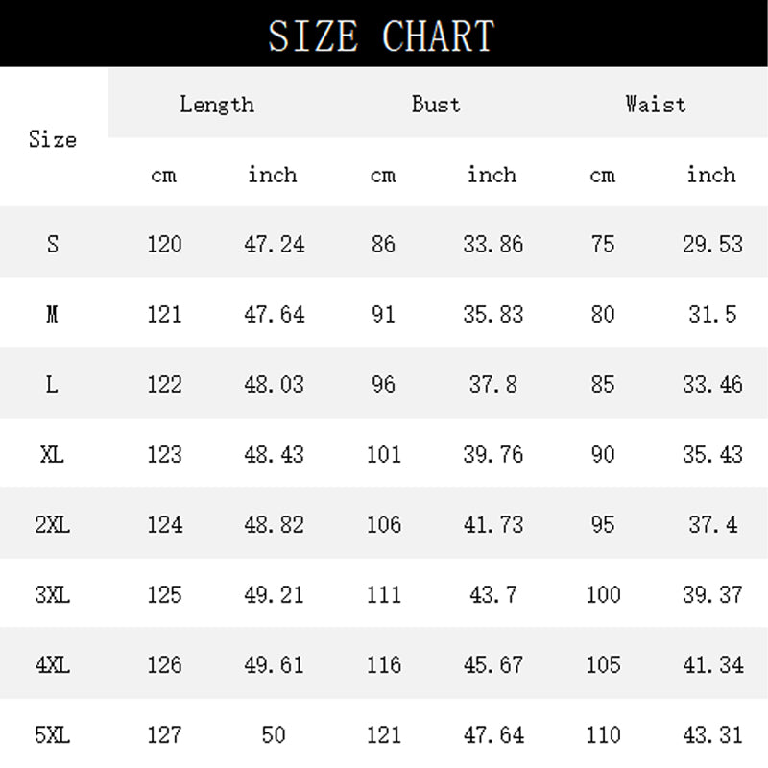This screenshot has height=768, width=768.
Task: Click the Waist column header
Action: tap(655, 104)
